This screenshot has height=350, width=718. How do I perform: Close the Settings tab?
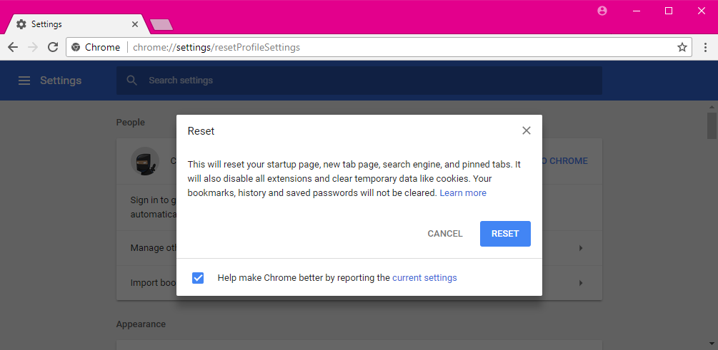pyautogui.click(x=134, y=24)
